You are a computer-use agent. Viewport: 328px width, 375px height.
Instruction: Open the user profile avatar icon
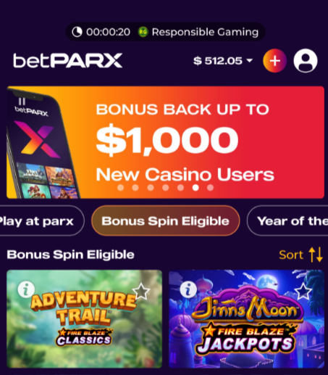(x=306, y=61)
